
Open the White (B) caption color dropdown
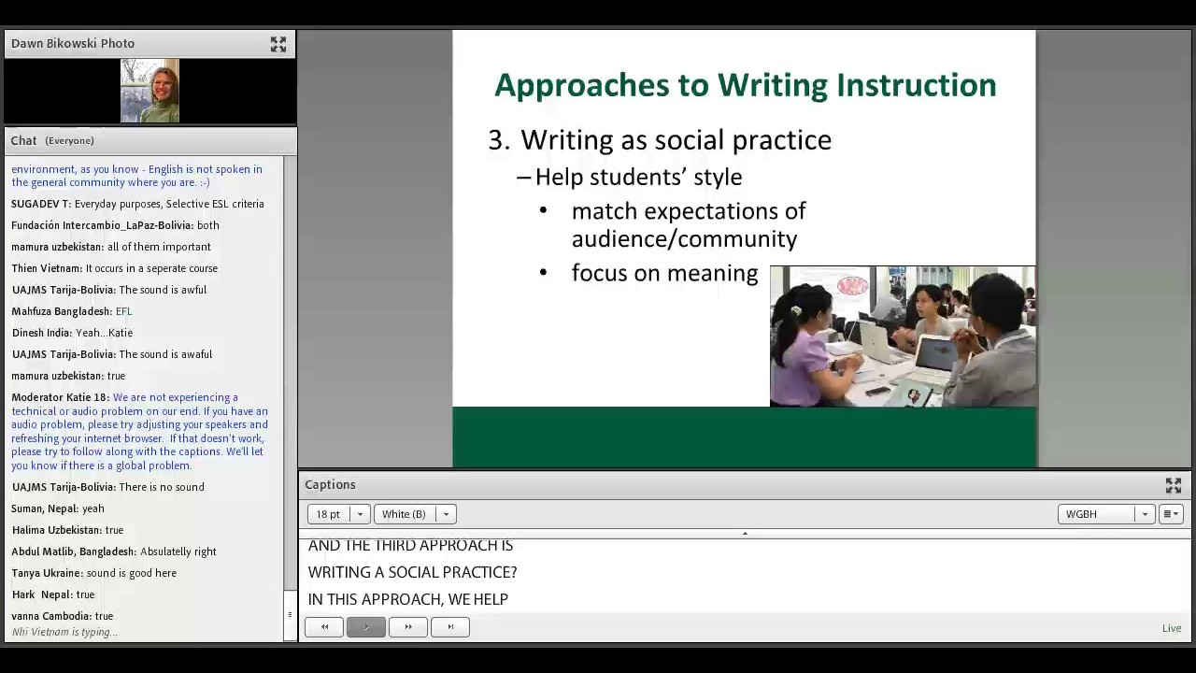pos(415,514)
